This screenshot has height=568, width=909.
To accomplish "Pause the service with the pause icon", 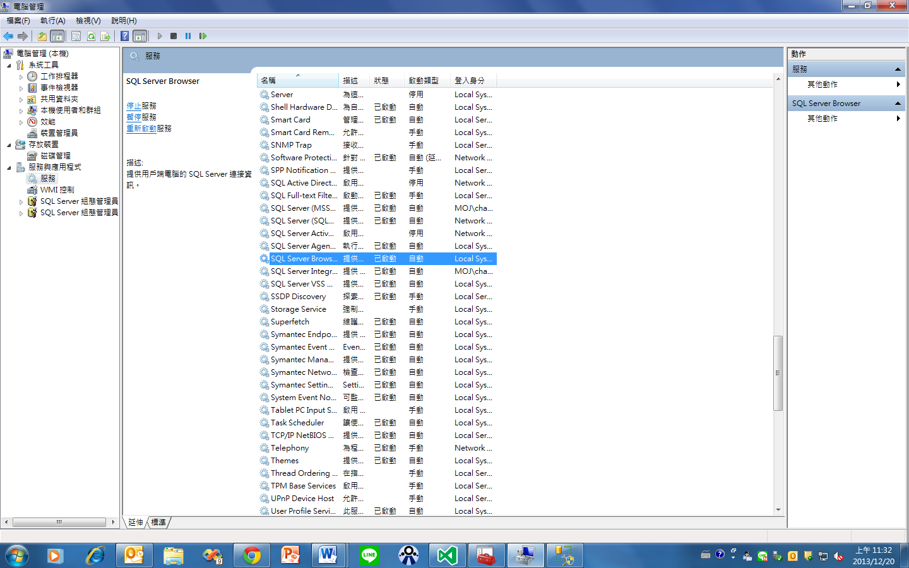I will pyautogui.click(x=188, y=36).
